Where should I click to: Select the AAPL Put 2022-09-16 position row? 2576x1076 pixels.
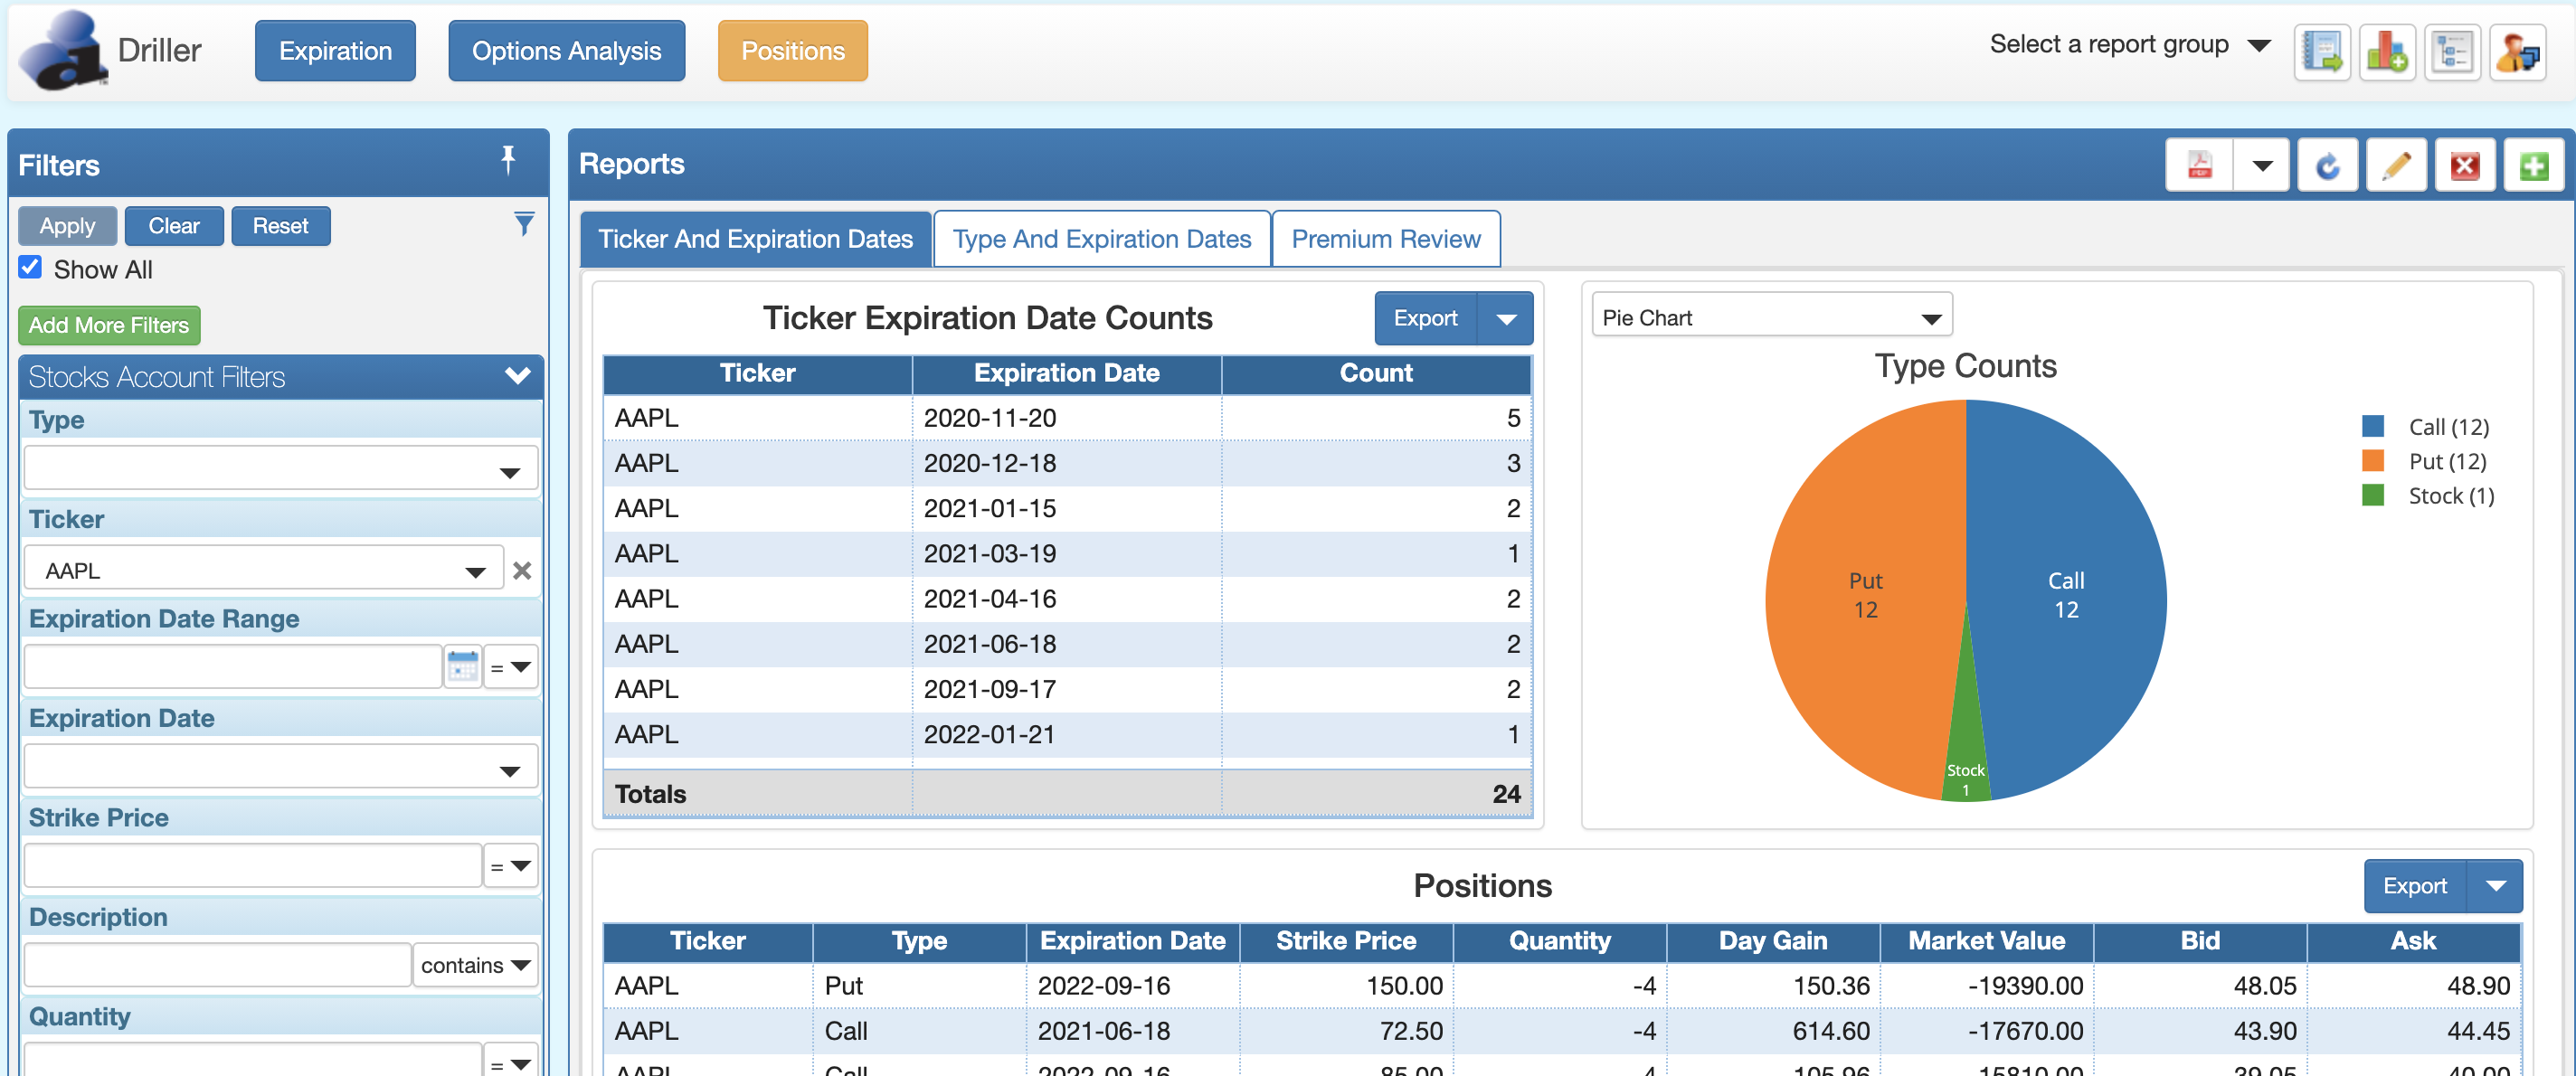point(1561,986)
